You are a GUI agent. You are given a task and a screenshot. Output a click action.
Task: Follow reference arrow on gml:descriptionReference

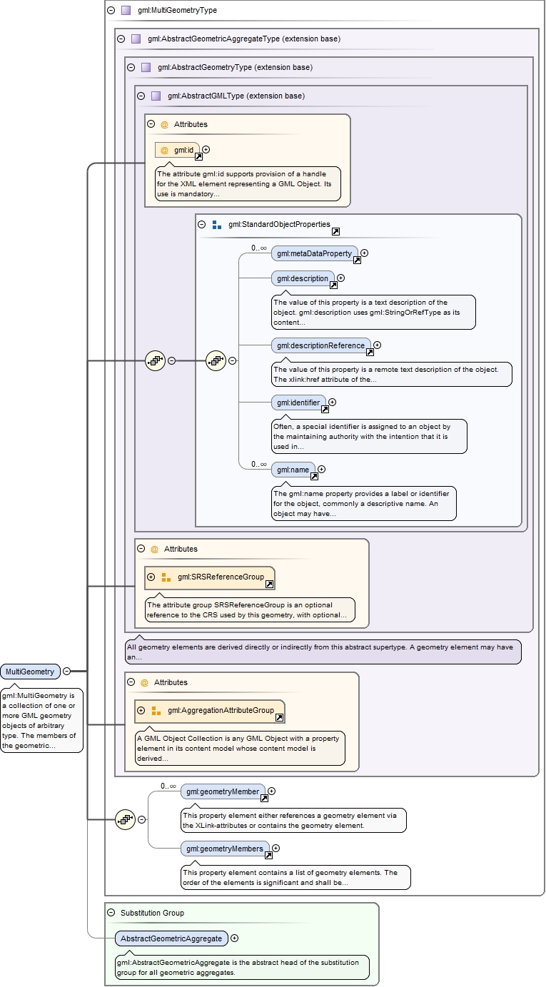(370, 352)
